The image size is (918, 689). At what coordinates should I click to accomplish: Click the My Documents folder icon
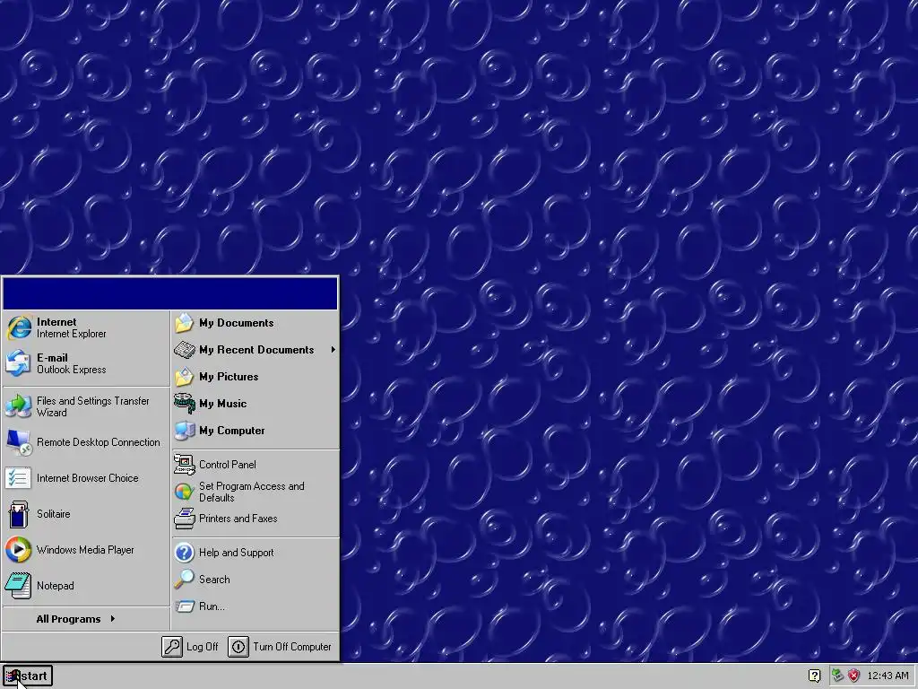pos(184,323)
